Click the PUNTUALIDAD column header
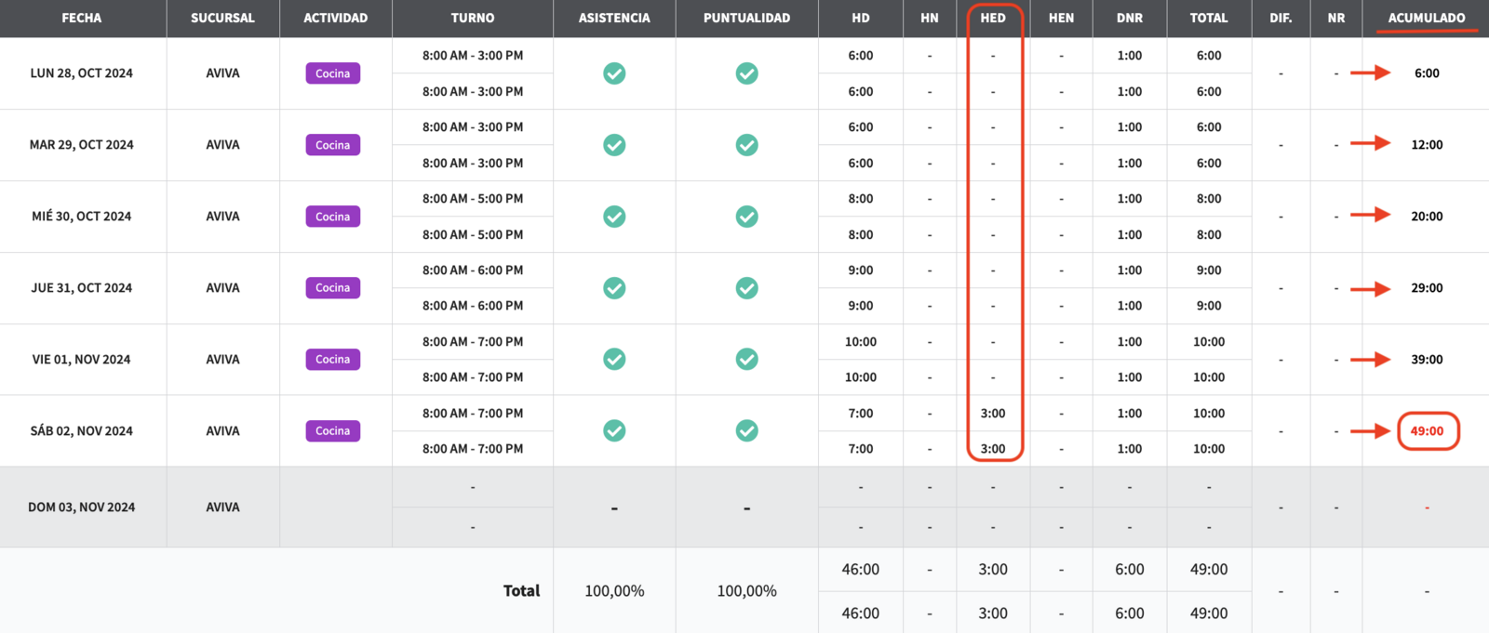 (746, 18)
